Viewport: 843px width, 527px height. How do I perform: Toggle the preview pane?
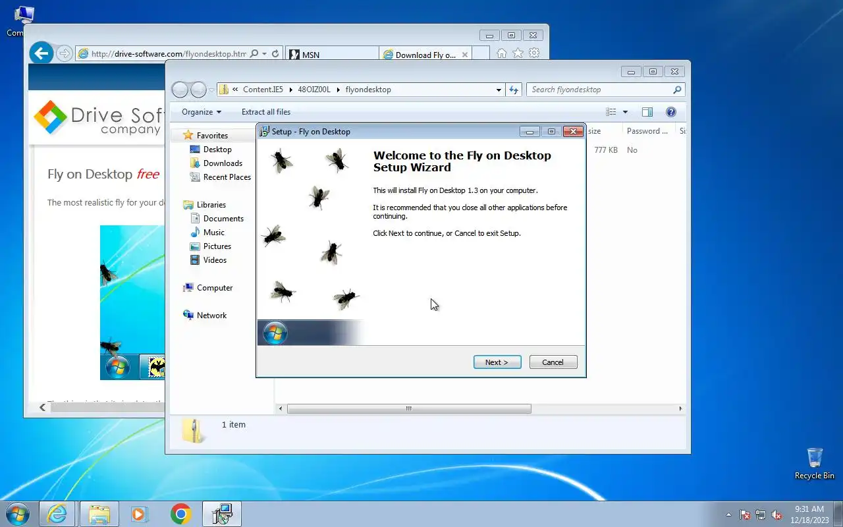(647, 112)
